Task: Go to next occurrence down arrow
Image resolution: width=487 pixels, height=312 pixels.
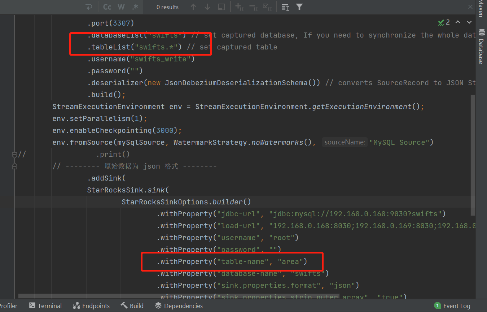Action: pos(207,7)
